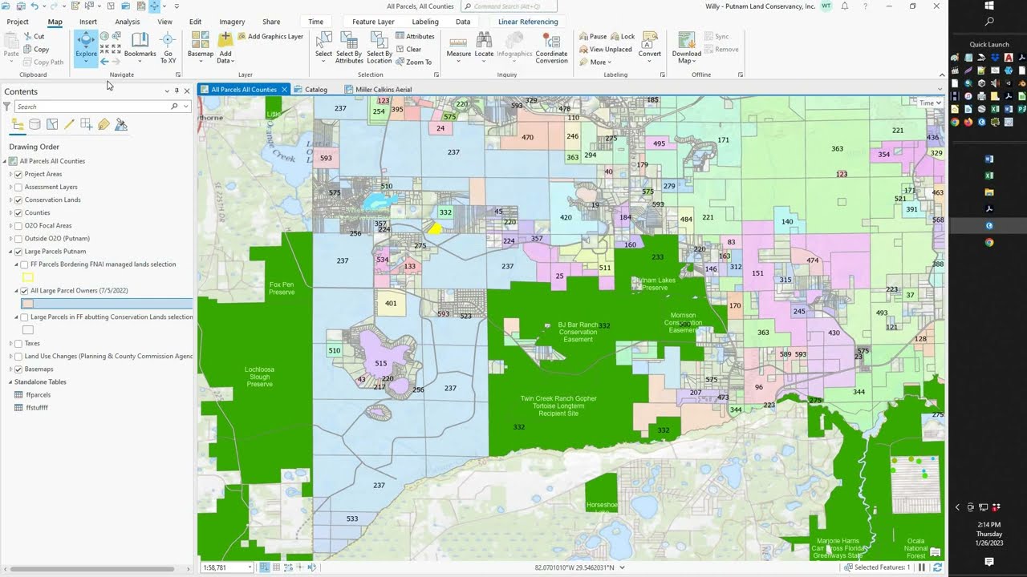This screenshot has width=1027, height=577.
Task: Click Zoom To selection button
Action: tap(414, 62)
